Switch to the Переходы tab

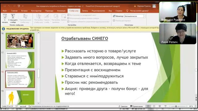(x=49, y=11)
